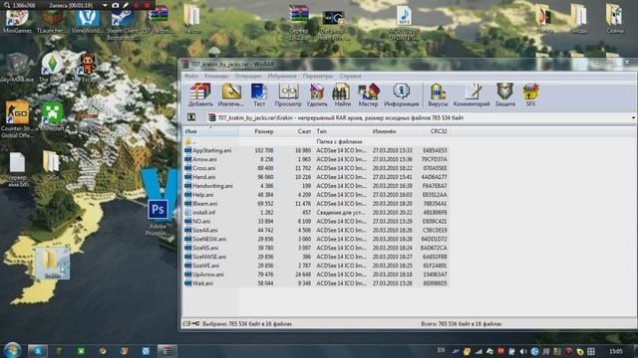638x358 pixels.
Task: Click the Удалить (Delete) toolbar icon
Action: [x=317, y=94]
